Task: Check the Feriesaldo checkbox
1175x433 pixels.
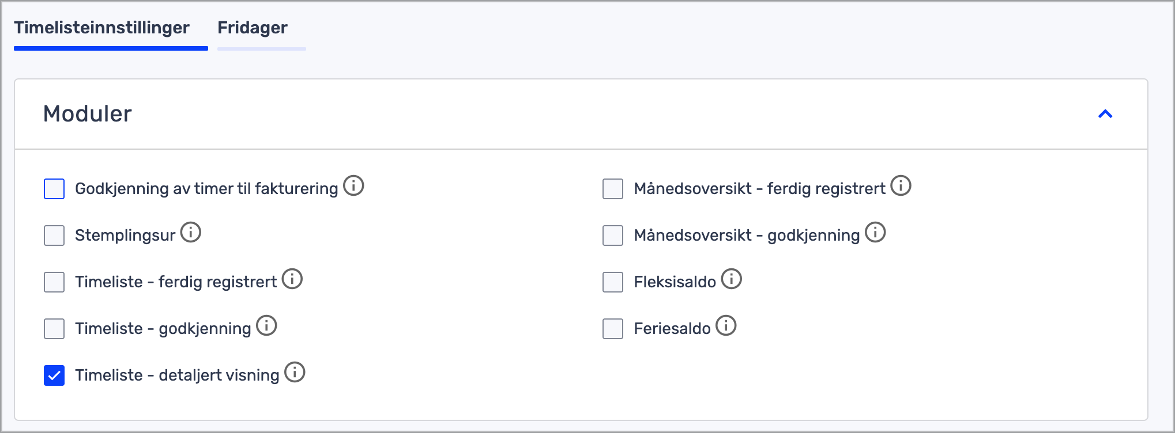Action: pos(613,329)
